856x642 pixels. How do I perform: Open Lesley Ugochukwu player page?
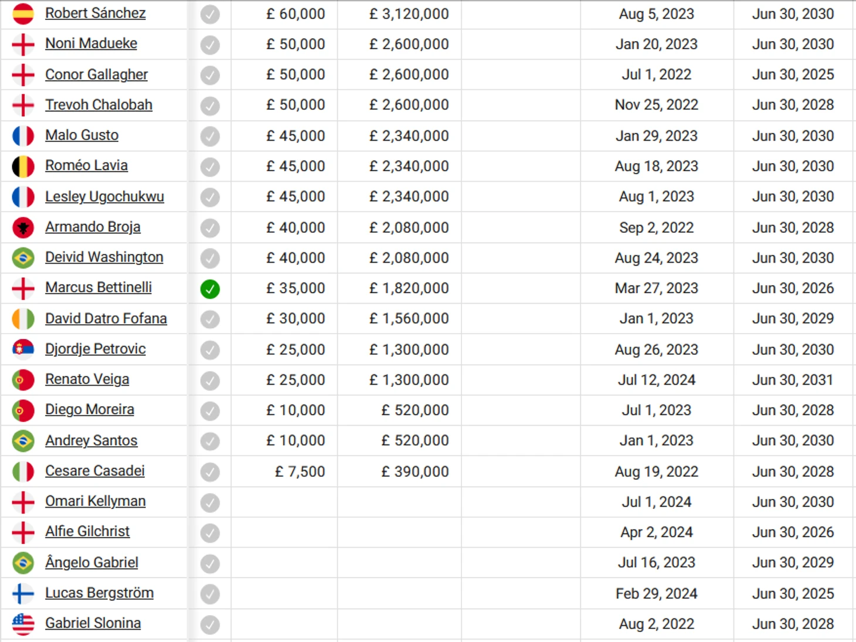click(104, 196)
